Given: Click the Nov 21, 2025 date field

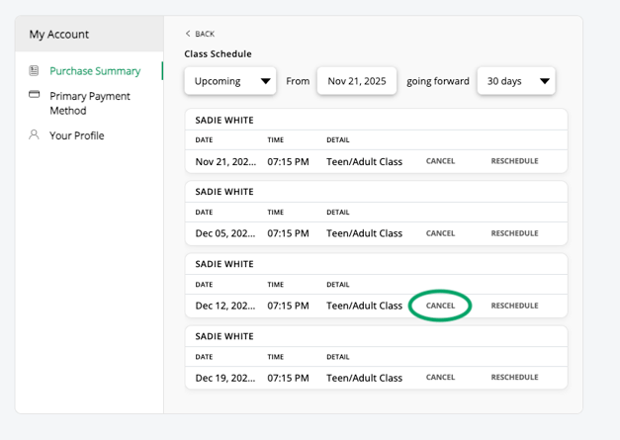Looking at the screenshot, I should click(x=356, y=81).
